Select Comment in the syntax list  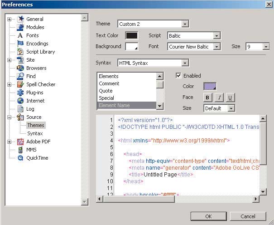click(126, 83)
